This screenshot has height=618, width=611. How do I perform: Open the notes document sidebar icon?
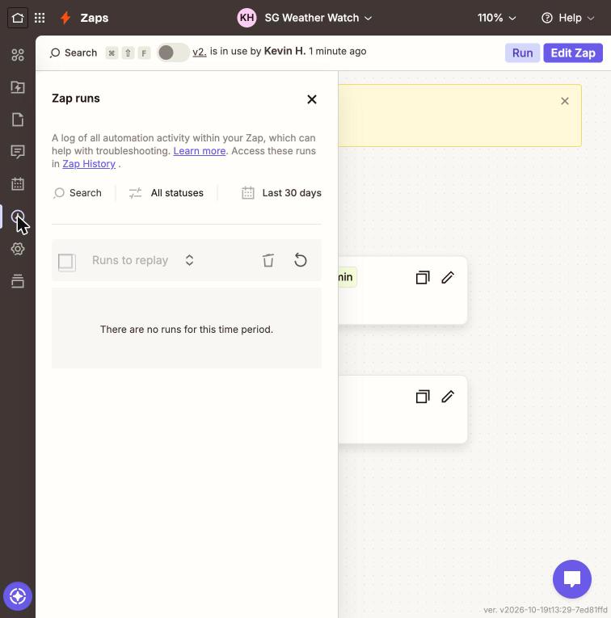point(18,120)
